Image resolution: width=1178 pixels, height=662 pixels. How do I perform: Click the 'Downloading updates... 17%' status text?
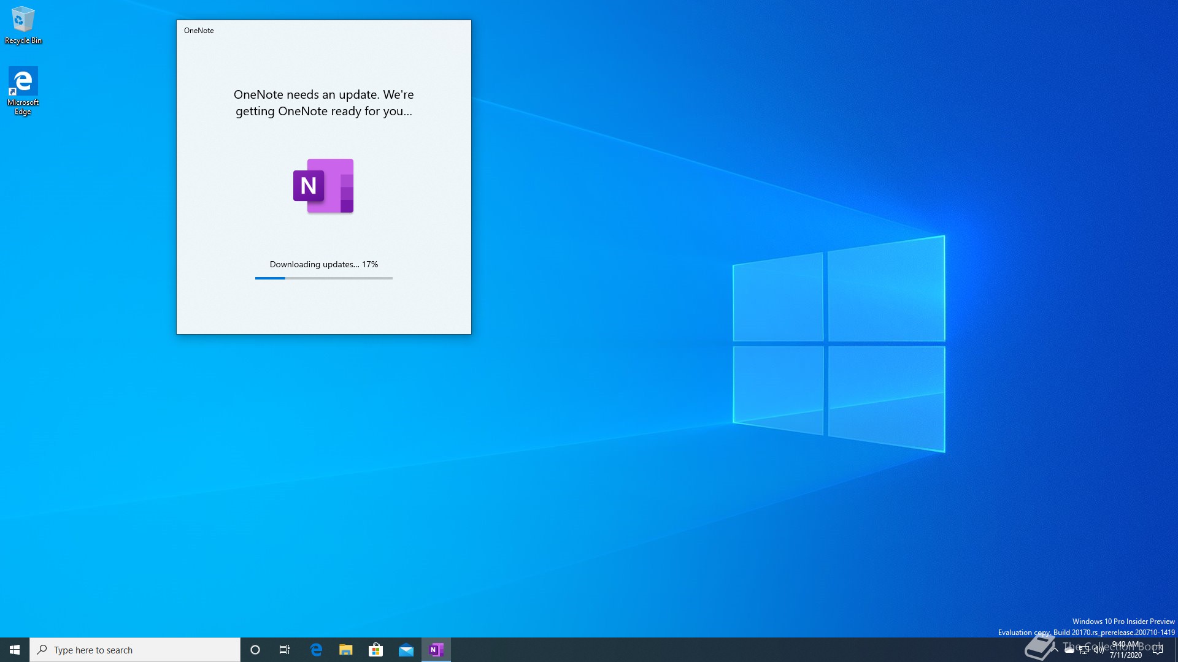pos(323,264)
